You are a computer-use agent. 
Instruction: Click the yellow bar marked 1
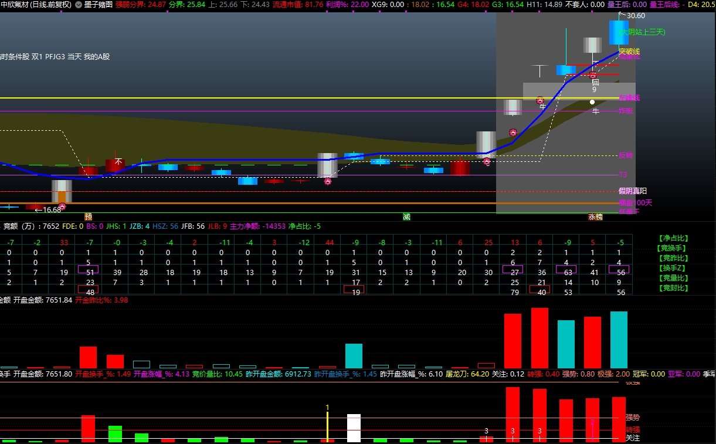click(x=328, y=426)
